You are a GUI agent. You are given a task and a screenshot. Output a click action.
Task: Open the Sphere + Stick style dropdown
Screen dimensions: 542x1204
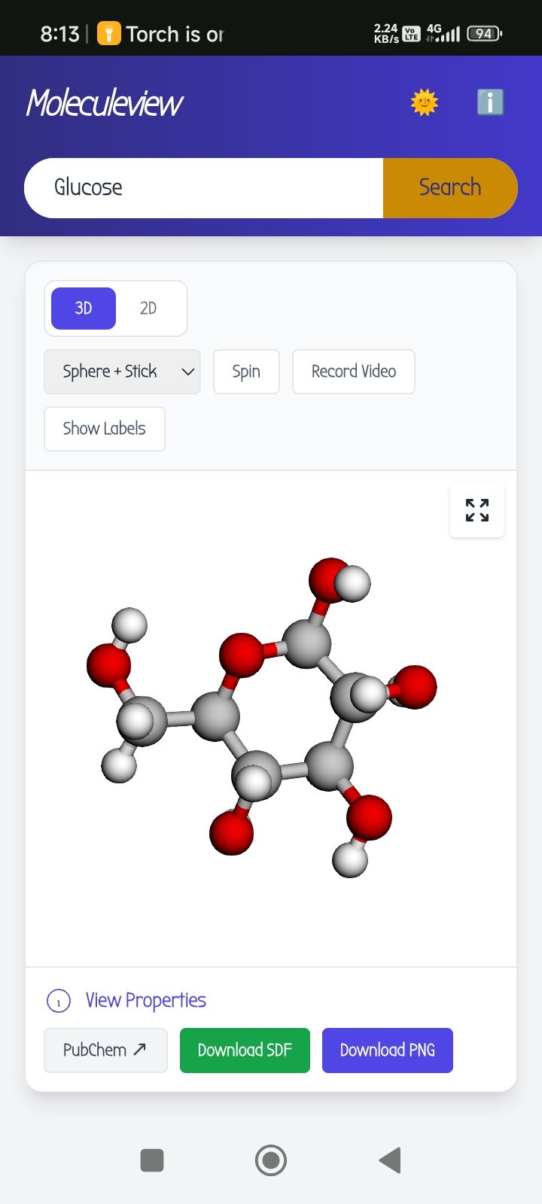pos(123,372)
